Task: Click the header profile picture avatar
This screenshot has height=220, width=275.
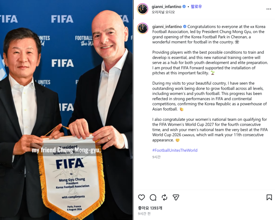Action: click(142, 9)
